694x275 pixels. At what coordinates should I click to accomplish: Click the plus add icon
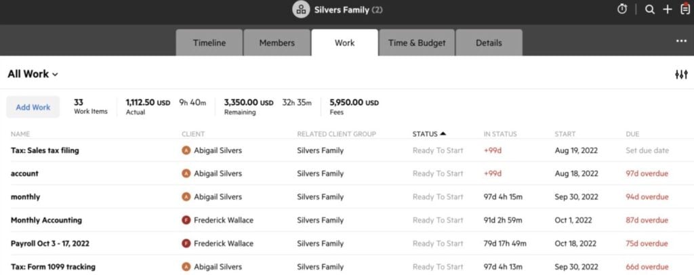point(667,9)
